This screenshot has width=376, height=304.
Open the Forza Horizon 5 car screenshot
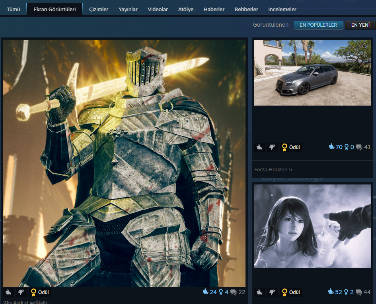(x=312, y=73)
